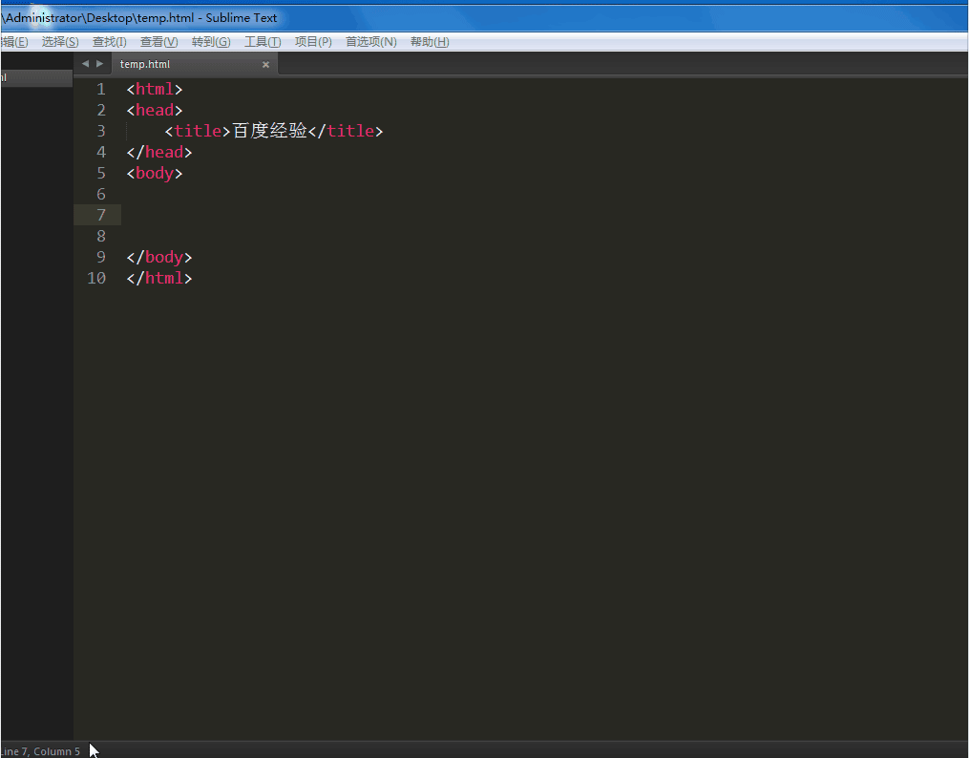
Task: Click line number 3 in gutter
Action: tap(101, 131)
